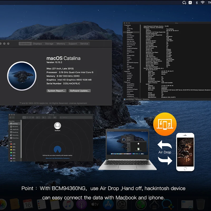
Task: Click the Bluetooth icon in the menu bar
Action: click(x=196, y=2)
